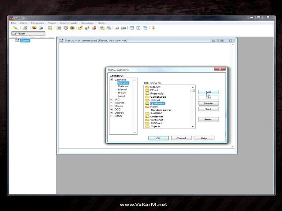Click the DALnet folder icon in server list
Screen dimensions: 282x211
point(147,87)
